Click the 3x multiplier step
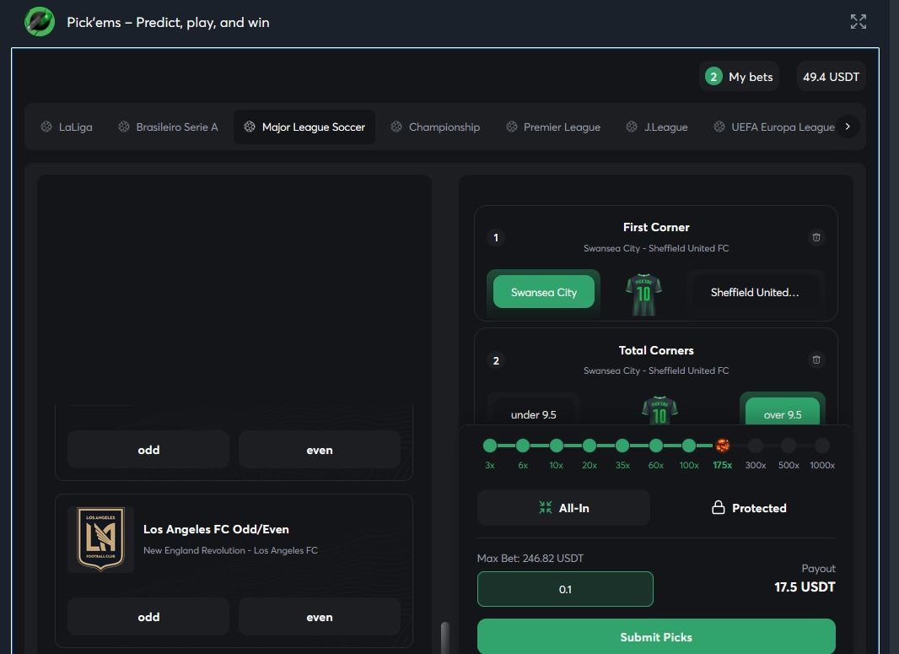Screen dimensions: 899x654 [490, 446]
